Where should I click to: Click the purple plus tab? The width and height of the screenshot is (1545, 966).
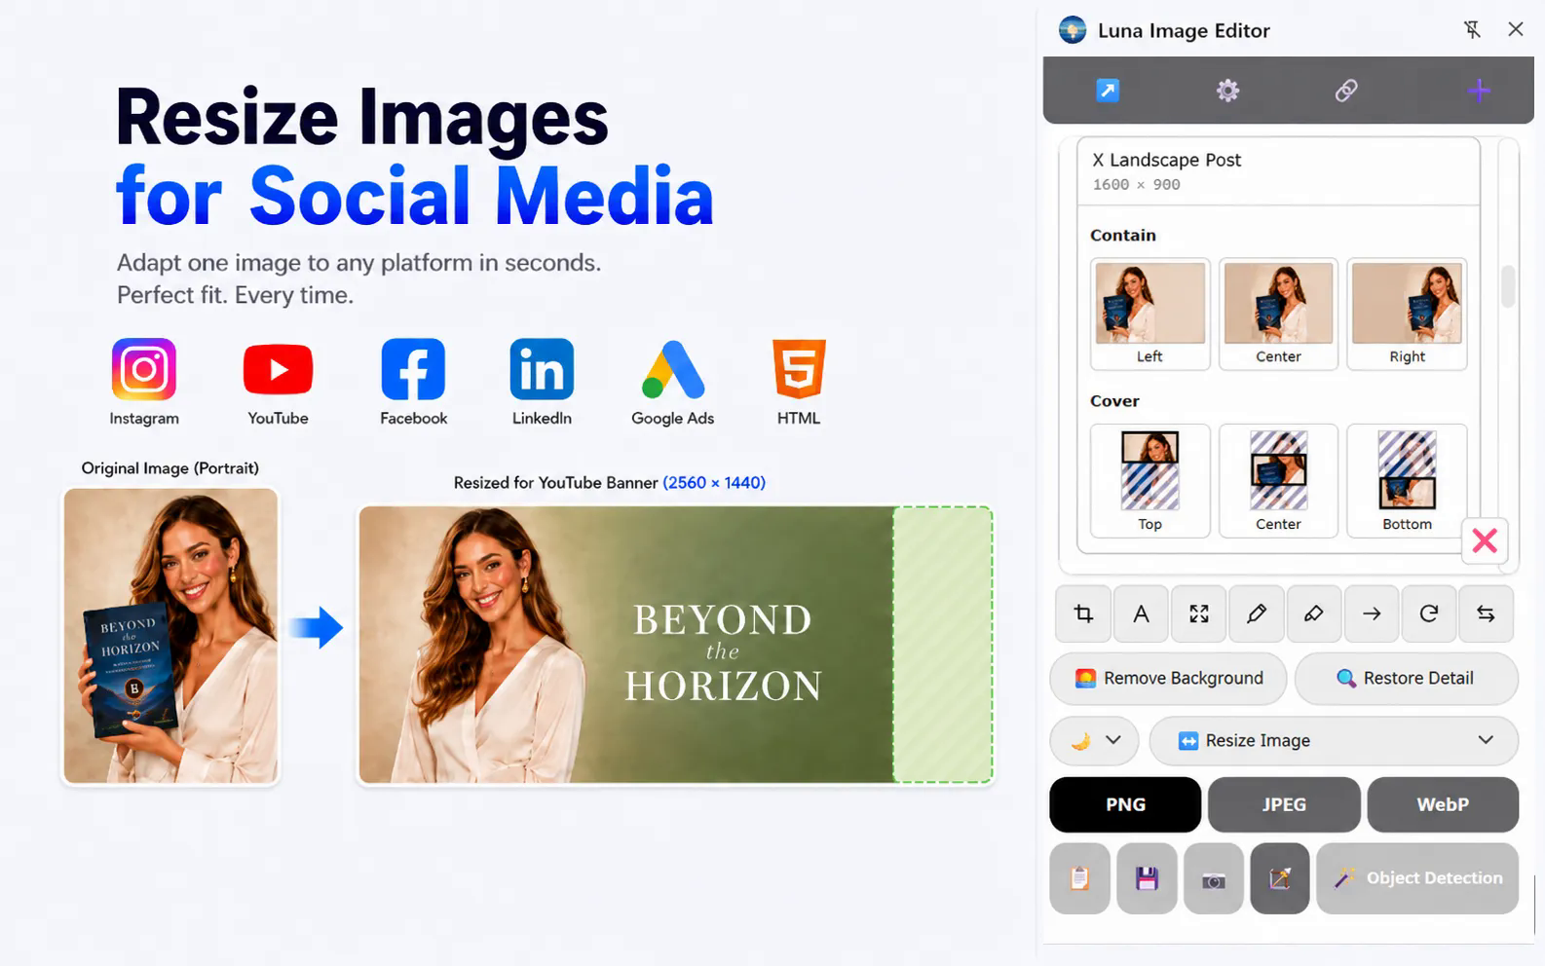pyautogui.click(x=1479, y=91)
